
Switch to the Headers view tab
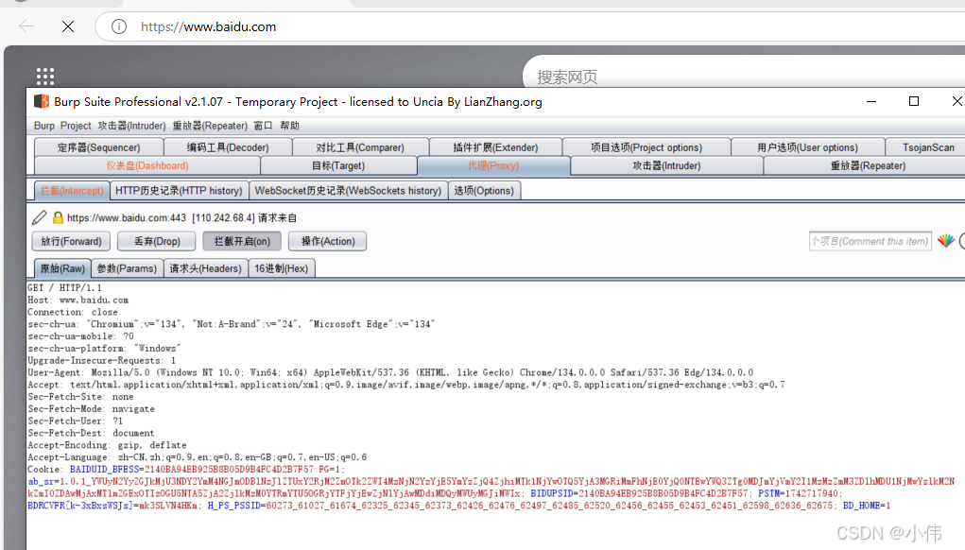[205, 268]
